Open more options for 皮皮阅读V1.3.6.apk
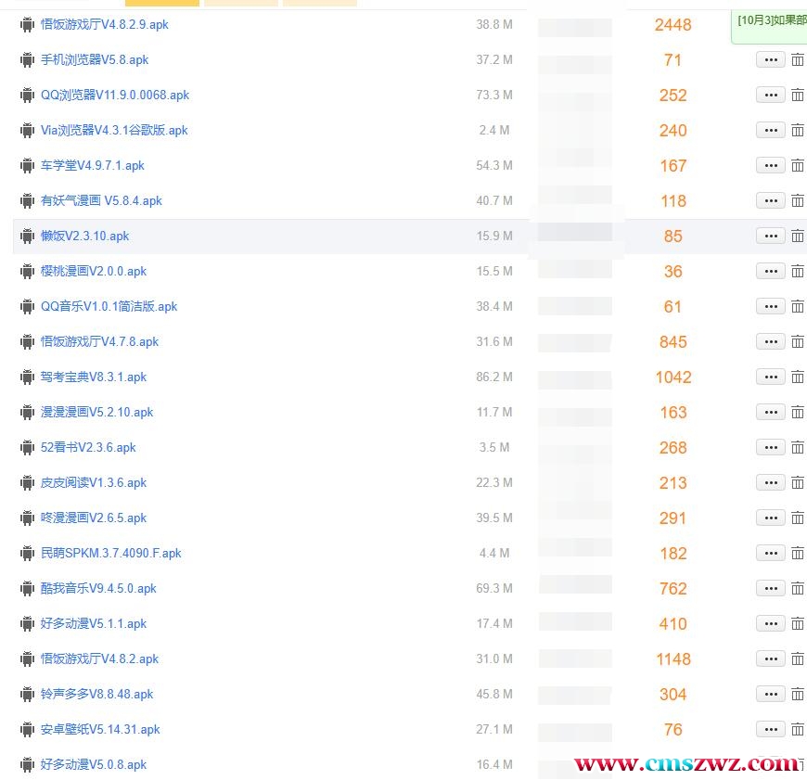Screen dimensions: 807x780 coord(771,482)
